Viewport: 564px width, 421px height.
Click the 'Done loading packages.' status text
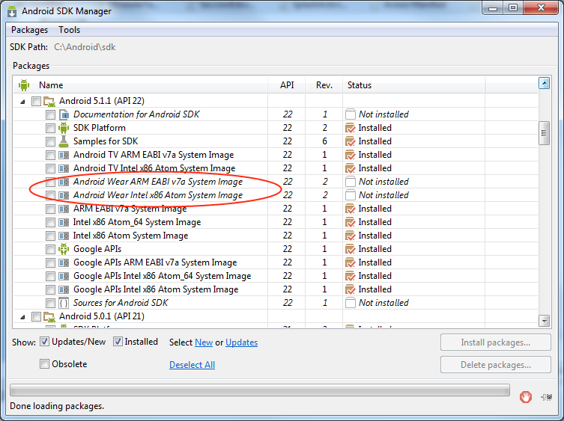coord(57,406)
